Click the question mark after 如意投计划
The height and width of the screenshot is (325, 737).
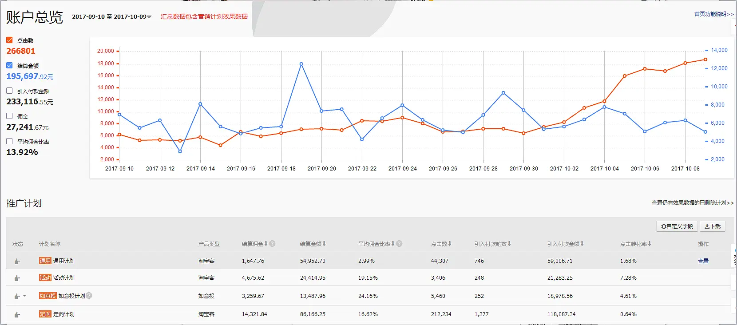click(x=89, y=296)
